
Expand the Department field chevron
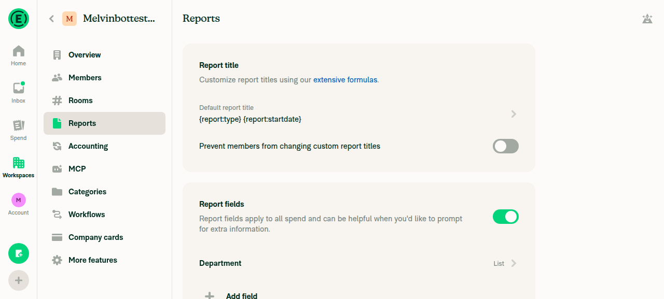(x=514, y=263)
